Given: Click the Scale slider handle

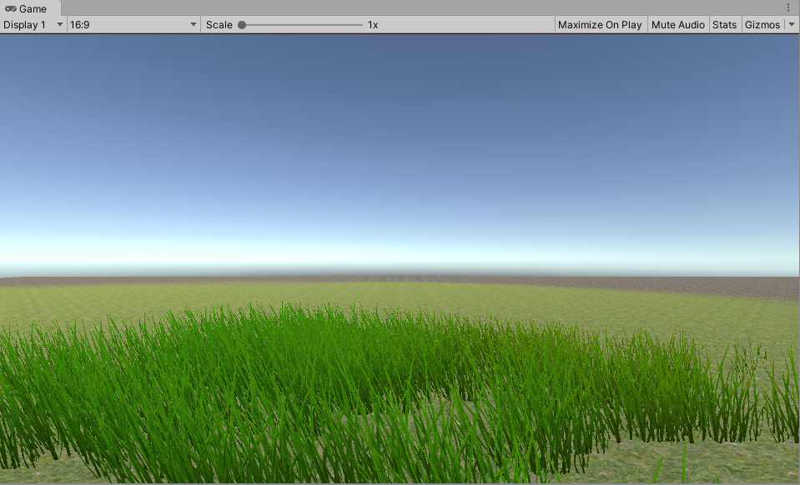Looking at the screenshot, I should (243, 24).
